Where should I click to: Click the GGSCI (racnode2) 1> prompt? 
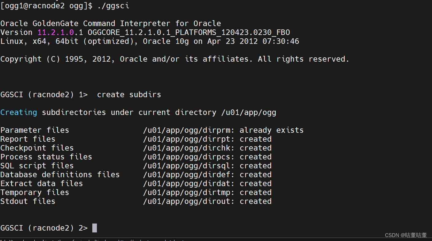(44, 94)
